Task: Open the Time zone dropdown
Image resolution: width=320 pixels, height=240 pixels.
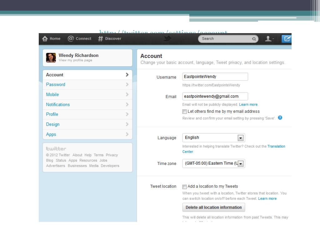Action: (214, 163)
